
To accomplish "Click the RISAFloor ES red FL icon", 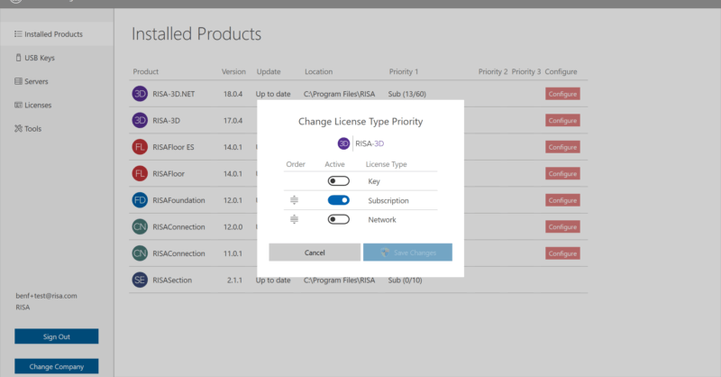I will (140, 146).
